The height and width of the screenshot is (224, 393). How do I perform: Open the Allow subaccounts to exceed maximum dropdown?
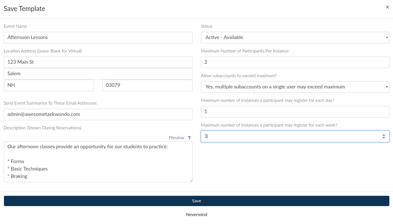(x=295, y=87)
